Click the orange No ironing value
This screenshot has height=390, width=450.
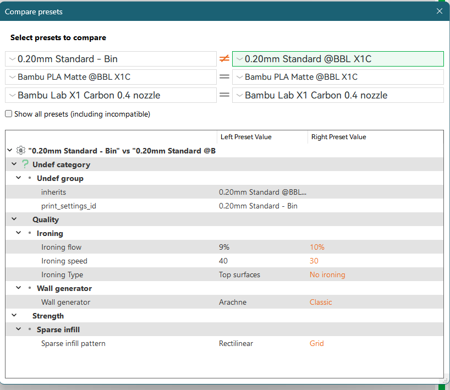tap(327, 274)
